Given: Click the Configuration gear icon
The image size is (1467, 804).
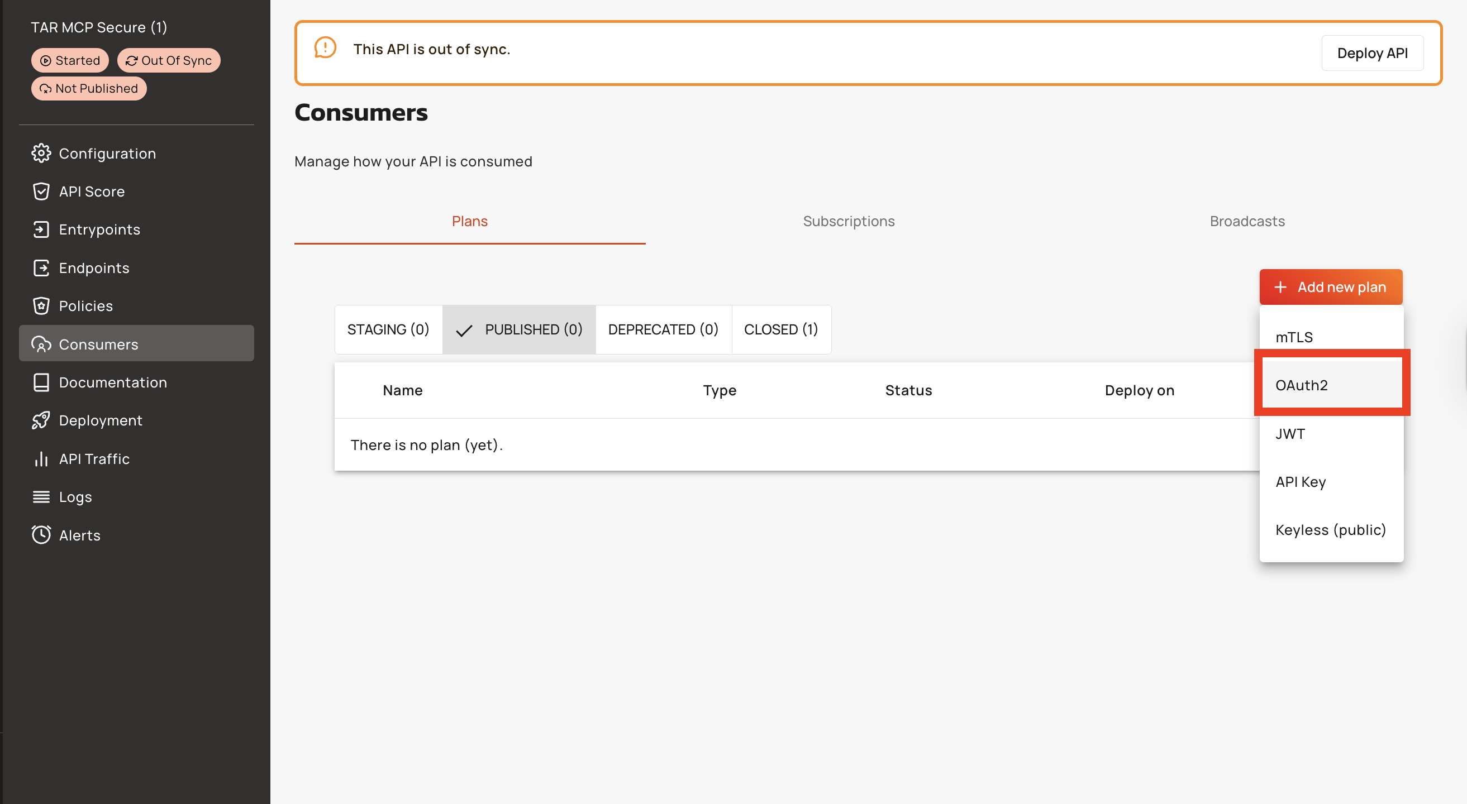Looking at the screenshot, I should (41, 153).
